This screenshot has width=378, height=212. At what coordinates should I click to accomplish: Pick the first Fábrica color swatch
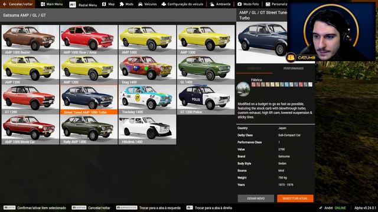(x=253, y=84)
